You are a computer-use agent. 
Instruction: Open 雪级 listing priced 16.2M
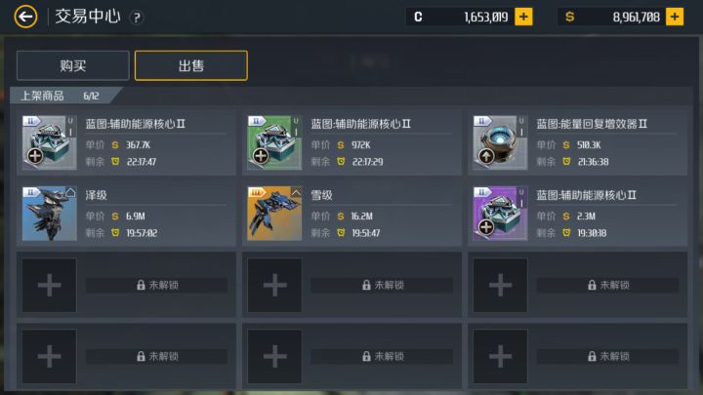[x=351, y=214]
